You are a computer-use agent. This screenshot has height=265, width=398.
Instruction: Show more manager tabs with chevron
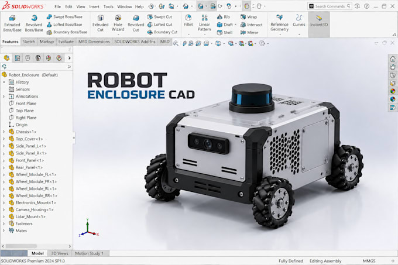point(69,58)
